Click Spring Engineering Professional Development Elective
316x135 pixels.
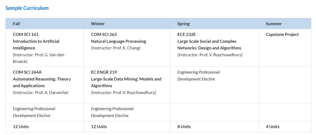(198, 76)
